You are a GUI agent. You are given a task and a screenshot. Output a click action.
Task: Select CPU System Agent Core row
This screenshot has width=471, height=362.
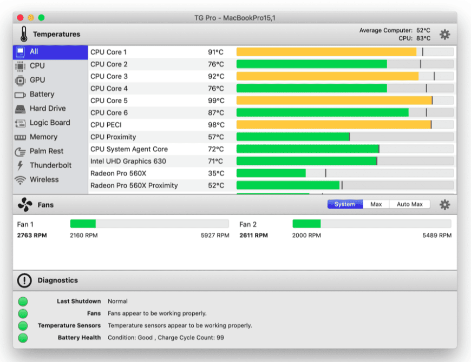[x=129, y=149]
